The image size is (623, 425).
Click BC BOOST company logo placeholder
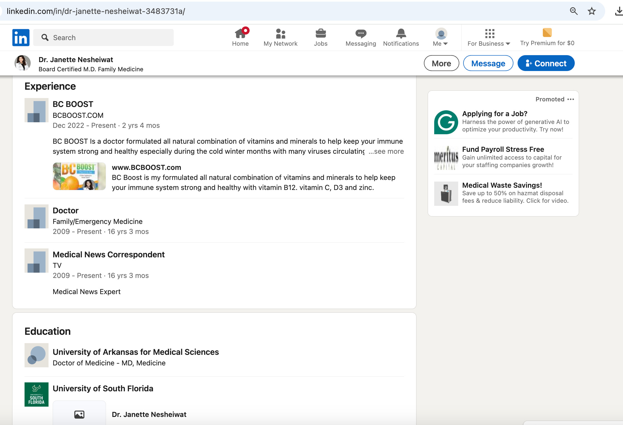37,110
